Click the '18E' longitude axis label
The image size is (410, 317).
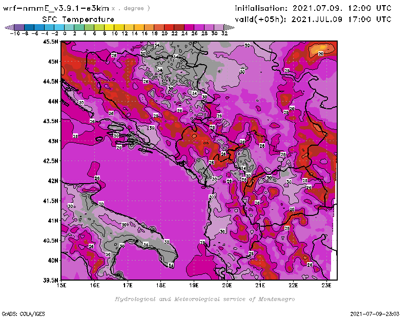pyautogui.click(x=161, y=285)
